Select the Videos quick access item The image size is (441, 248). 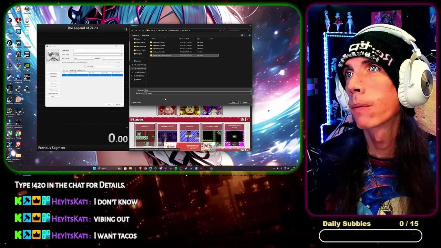point(138,39)
